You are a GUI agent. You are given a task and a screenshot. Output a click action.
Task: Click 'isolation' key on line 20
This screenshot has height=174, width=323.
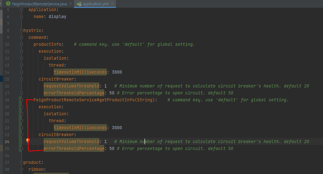coord(55,114)
